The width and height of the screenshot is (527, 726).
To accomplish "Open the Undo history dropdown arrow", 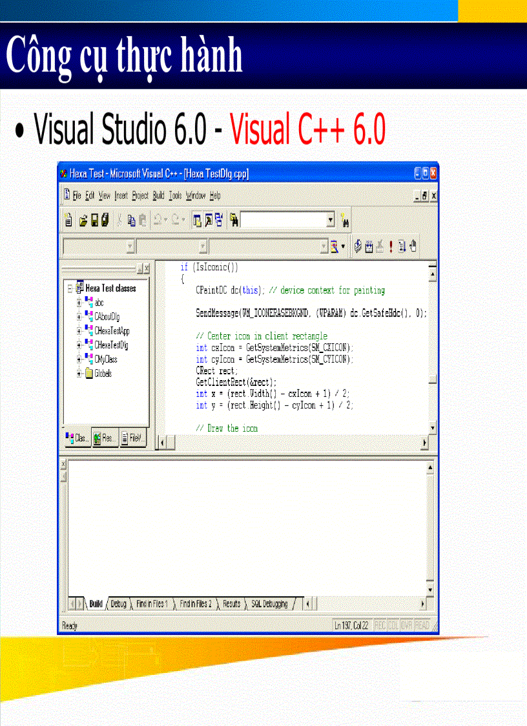I will [x=165, y=220].
